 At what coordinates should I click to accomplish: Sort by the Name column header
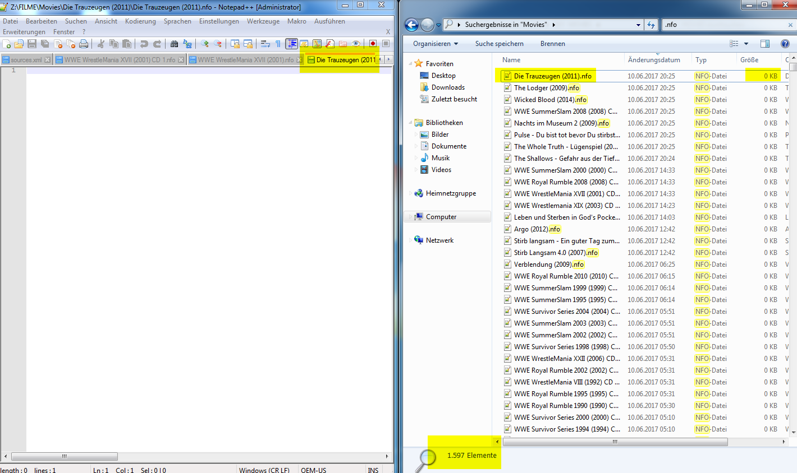tap(560, 60)
